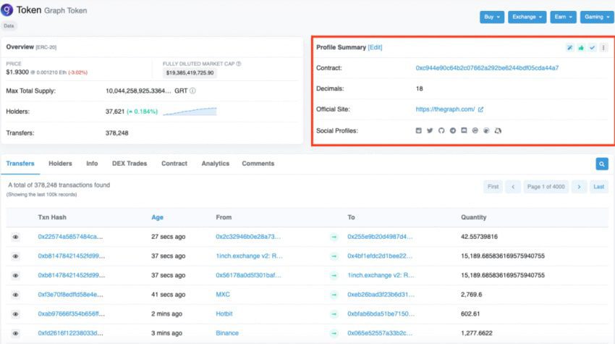Click the blue checkmark icon in Profile Summary
This screenshot has height=344, width=615.
(x=593, y=48)
